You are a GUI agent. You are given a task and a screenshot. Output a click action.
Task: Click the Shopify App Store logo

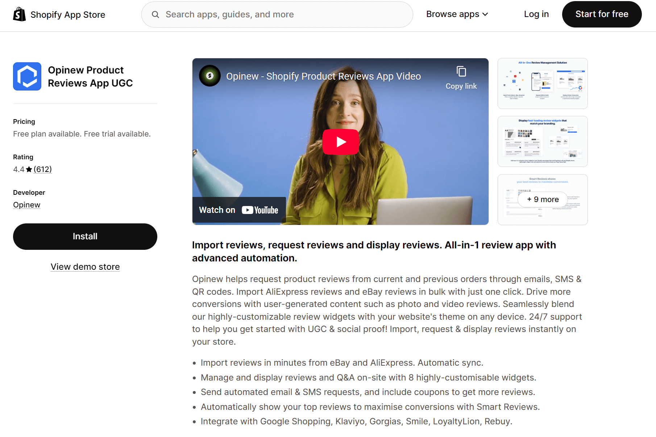[59, 14]
